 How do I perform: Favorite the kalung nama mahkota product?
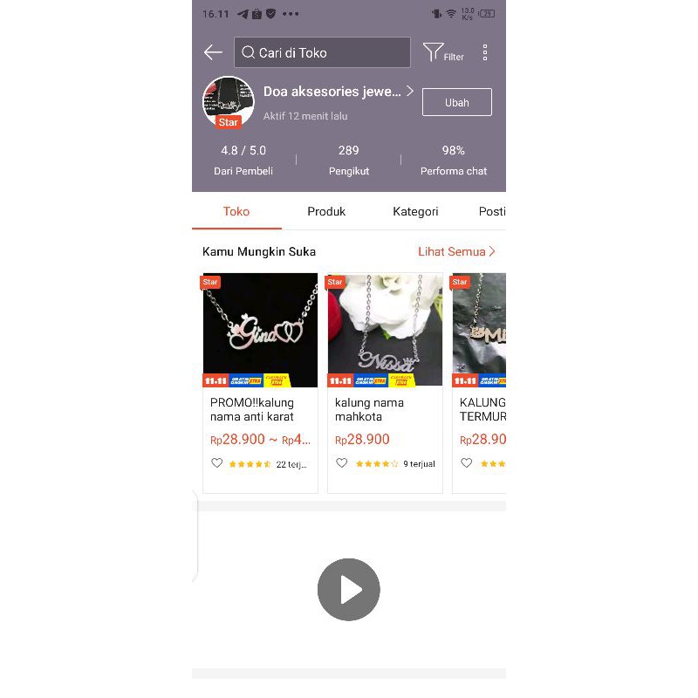(341, 463)
